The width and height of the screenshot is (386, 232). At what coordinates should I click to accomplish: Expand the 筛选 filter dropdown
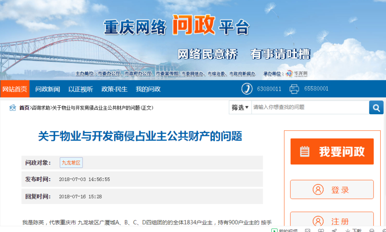pyautogui.click(x=240, y=107)
